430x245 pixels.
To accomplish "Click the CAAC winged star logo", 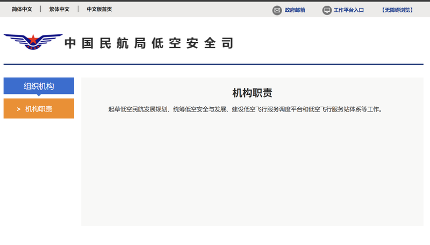I will tap(33, 42).
